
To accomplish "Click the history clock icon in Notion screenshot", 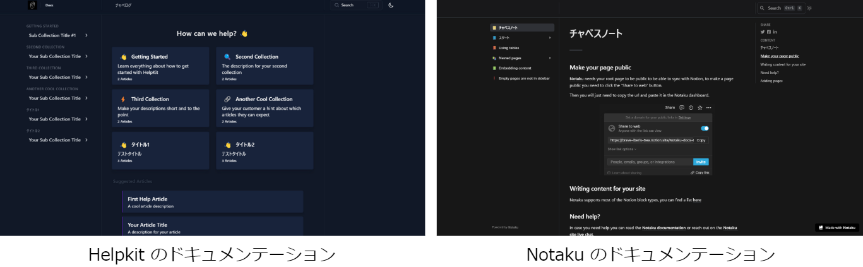I will coord(691,108).
